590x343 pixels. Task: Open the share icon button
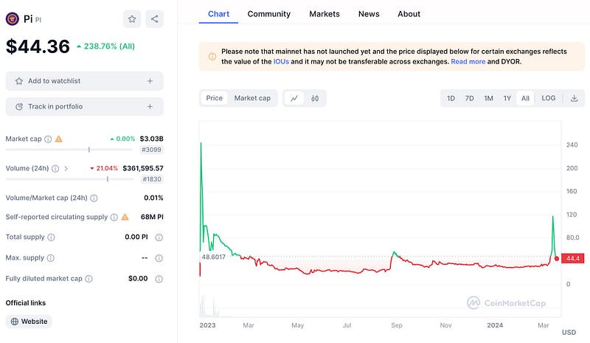(x=154, y=19)
